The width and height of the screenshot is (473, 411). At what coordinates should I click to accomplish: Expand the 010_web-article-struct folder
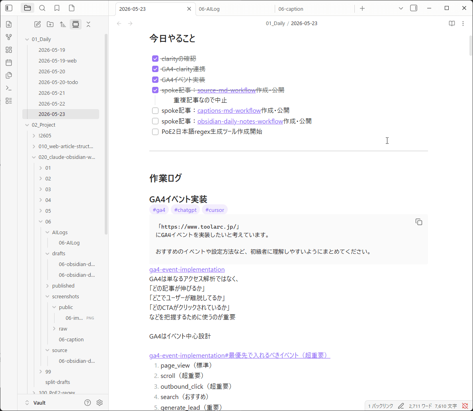click(x=34, y=146)
